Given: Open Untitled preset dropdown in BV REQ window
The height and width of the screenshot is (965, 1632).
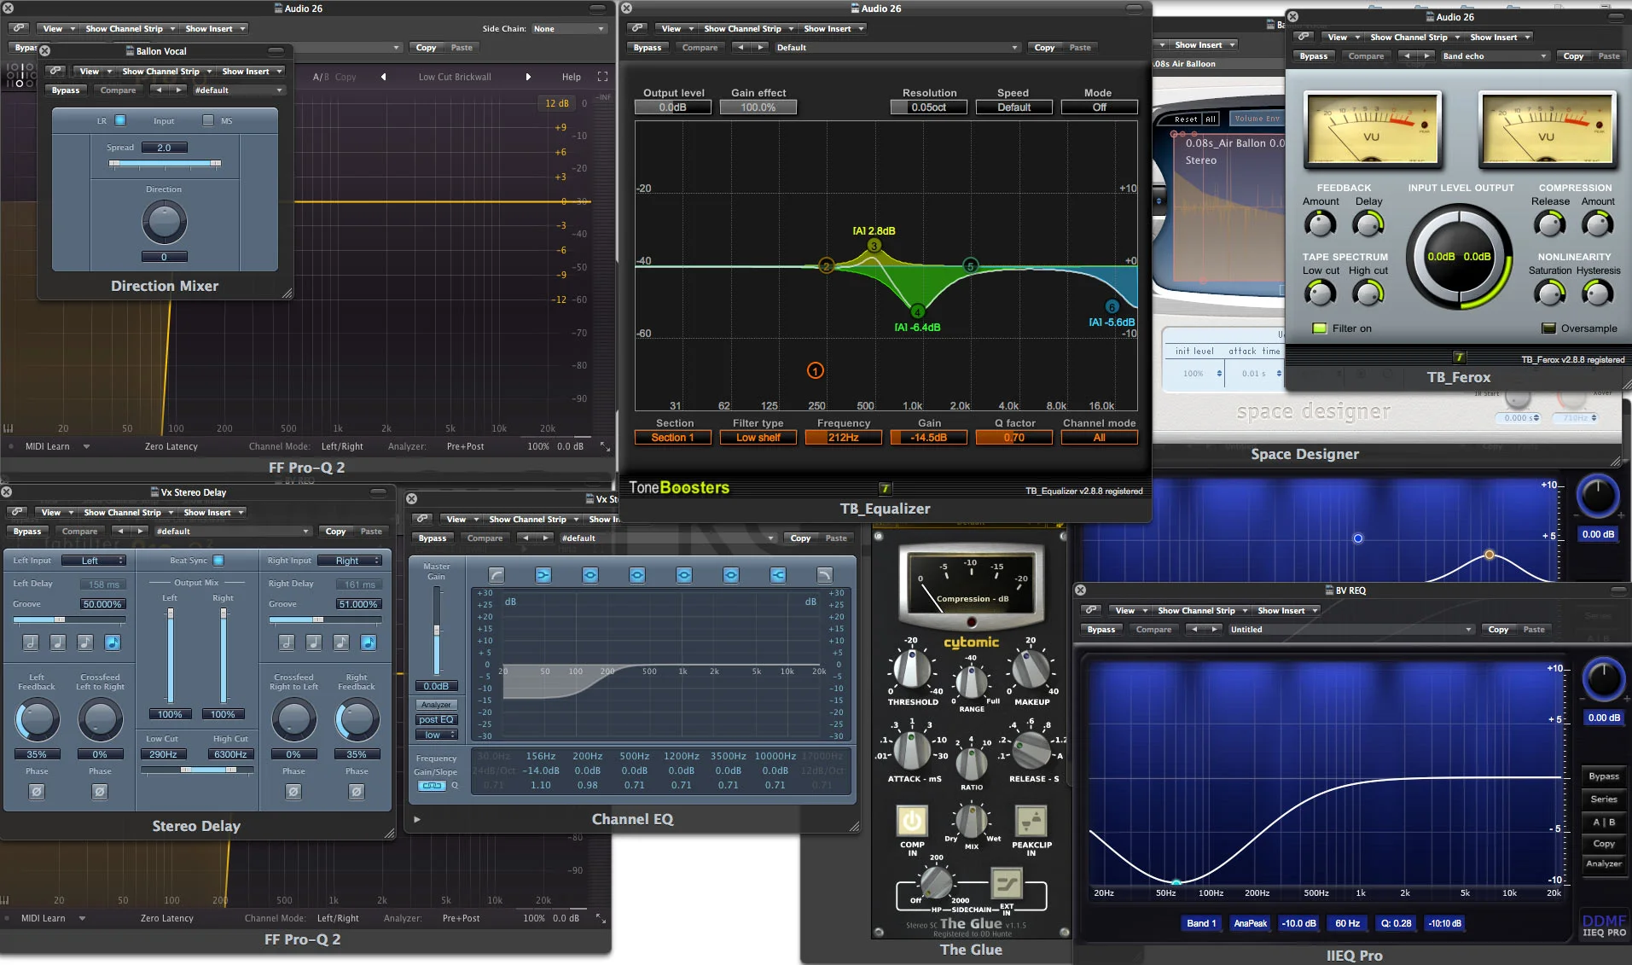Looking at the screenshot, I should (x=1351, y=630).
